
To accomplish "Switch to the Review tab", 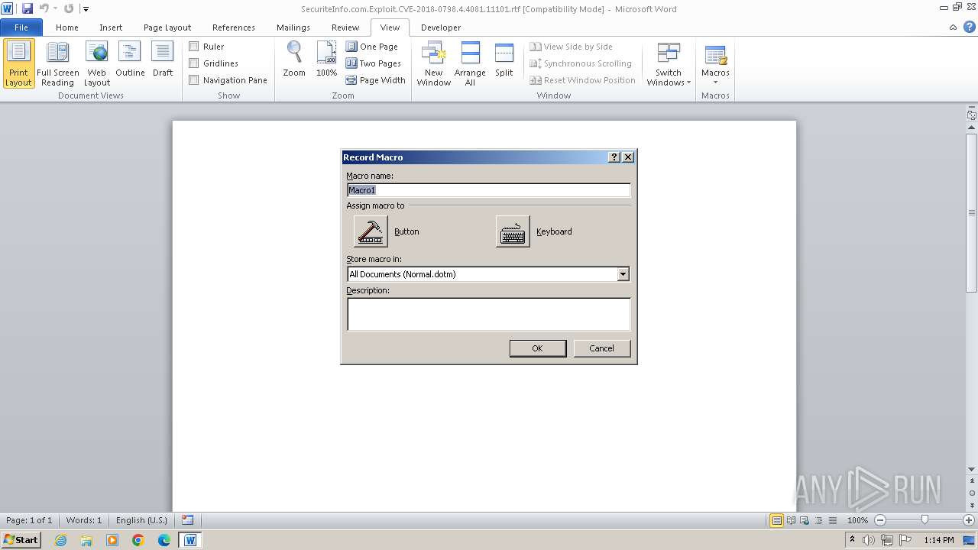I will click(x=345, y=27).
